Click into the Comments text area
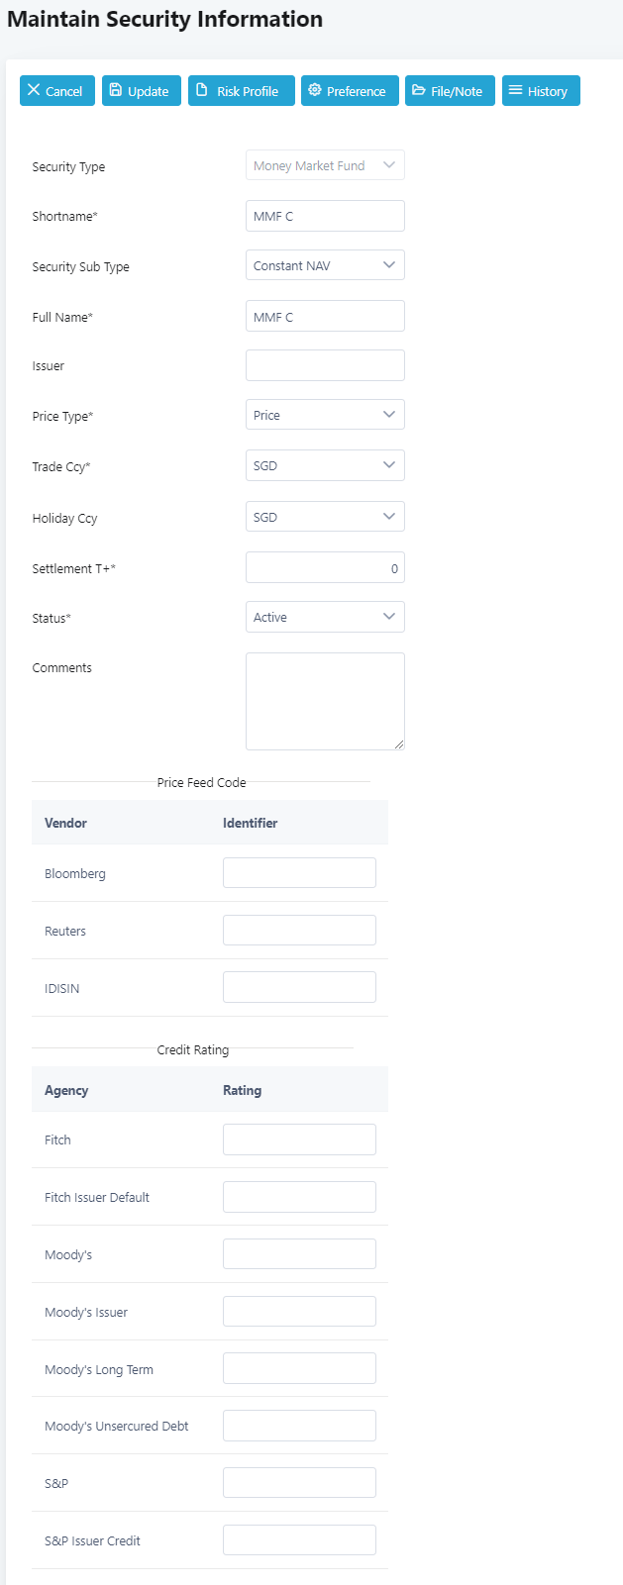623x1585 pixels. click(325, 701)
